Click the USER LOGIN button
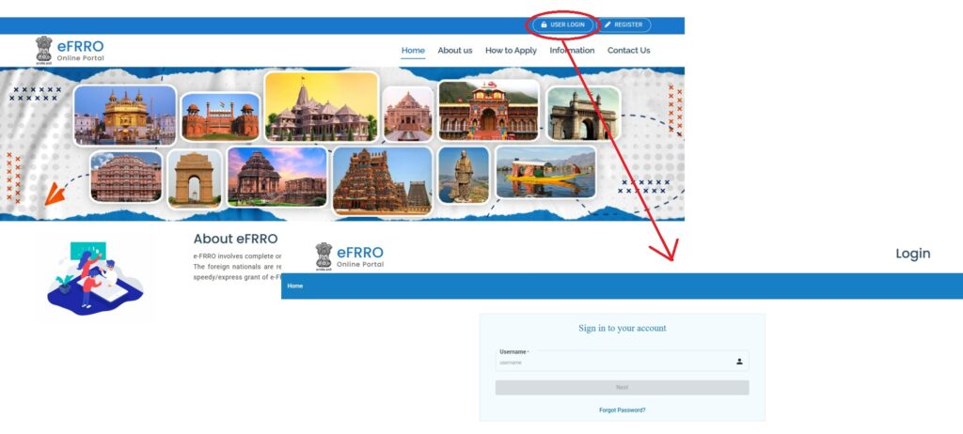The height and width of the screenshot is (434, 963). (x=563, y=25)
